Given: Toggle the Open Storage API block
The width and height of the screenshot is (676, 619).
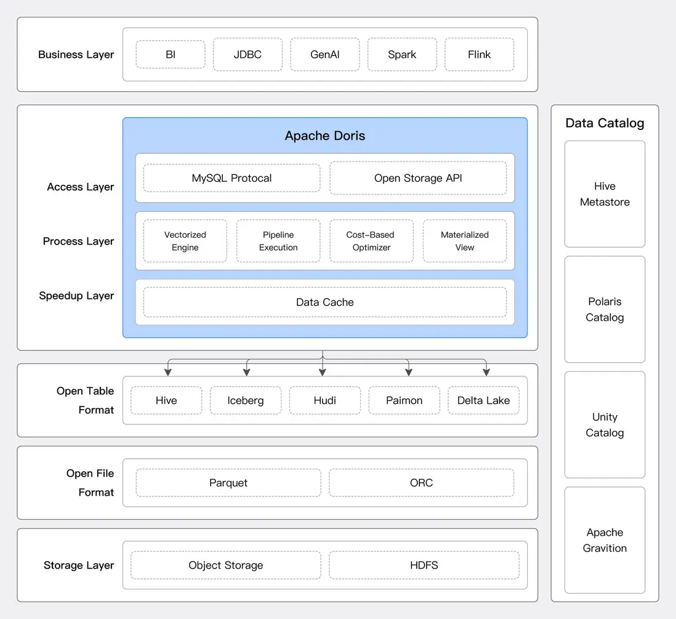Looking at the screenshot, I should pyautogui.click(x=419, y=178).
